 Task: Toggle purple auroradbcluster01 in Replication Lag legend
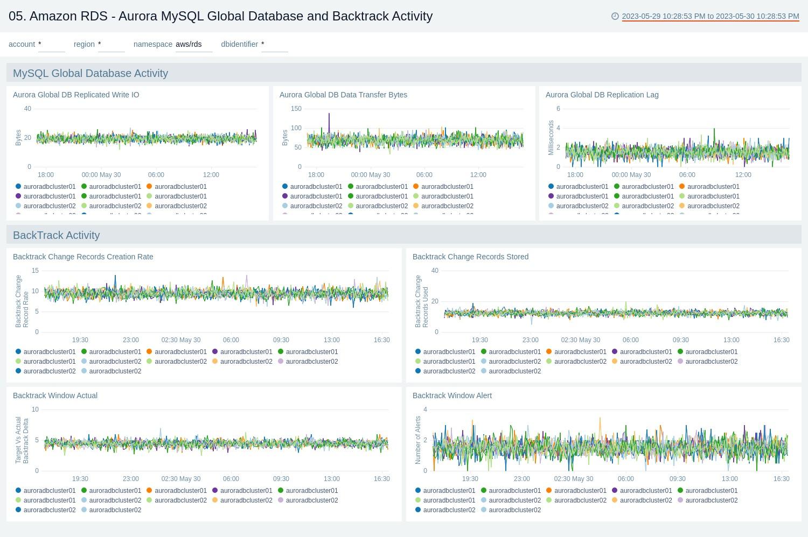pos(578,196)
